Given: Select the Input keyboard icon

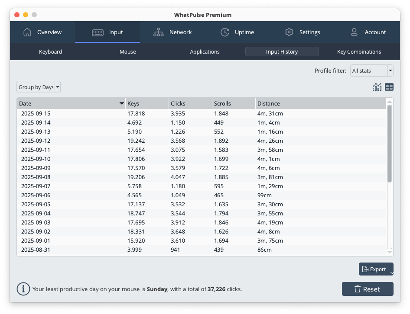Looking at the screenshot, I should click(98, 32).
